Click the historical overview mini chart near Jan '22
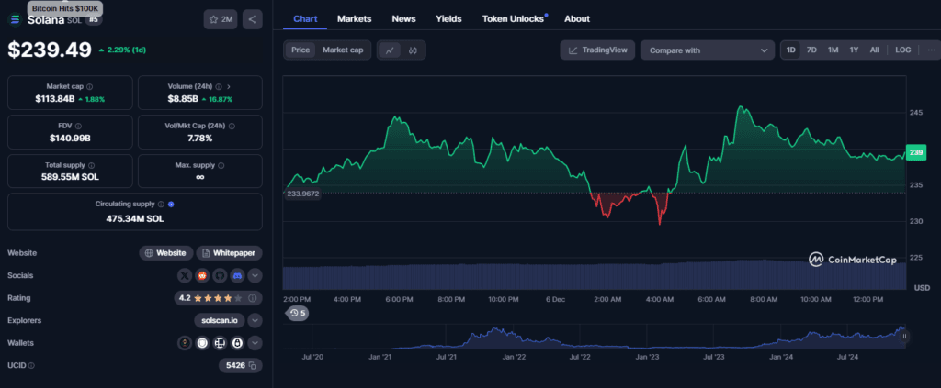Viewport: 941px width, 388px height. [515, 337]
